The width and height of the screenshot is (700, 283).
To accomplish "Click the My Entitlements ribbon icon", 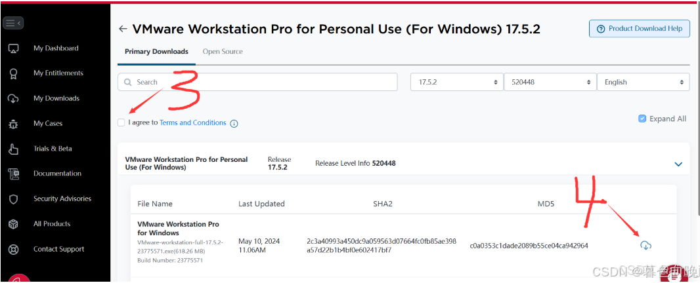I will pyautogui.click(x=13, y=73).
